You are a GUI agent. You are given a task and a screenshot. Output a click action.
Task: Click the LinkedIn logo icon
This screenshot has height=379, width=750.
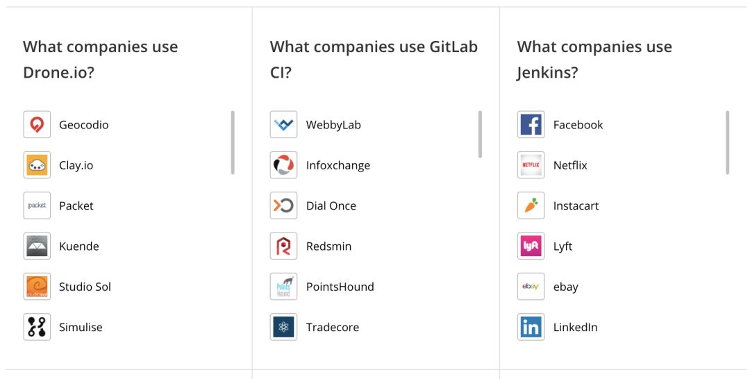click(531, 327)
